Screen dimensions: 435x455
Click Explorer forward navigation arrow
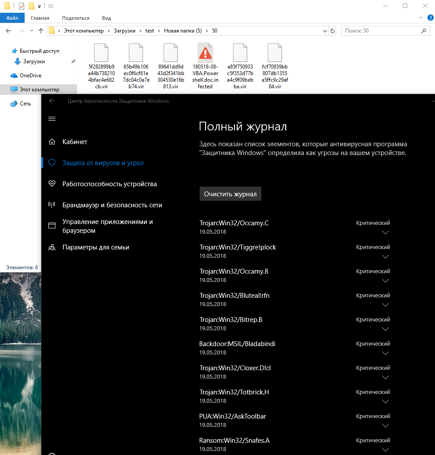[x=21, y=31]
